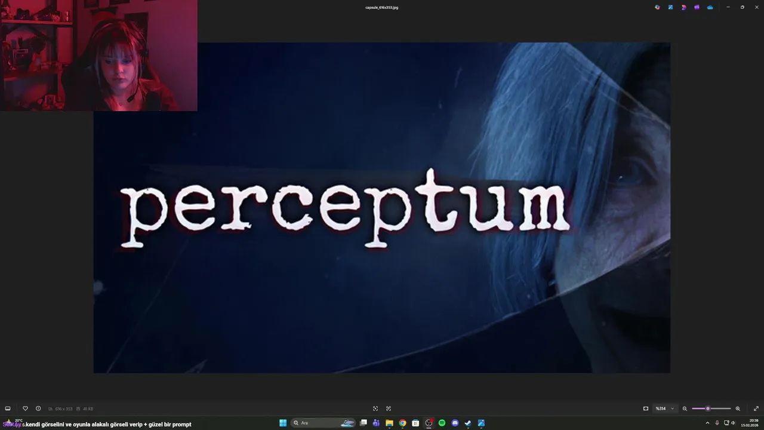Show file info panel

coord(38,408)
